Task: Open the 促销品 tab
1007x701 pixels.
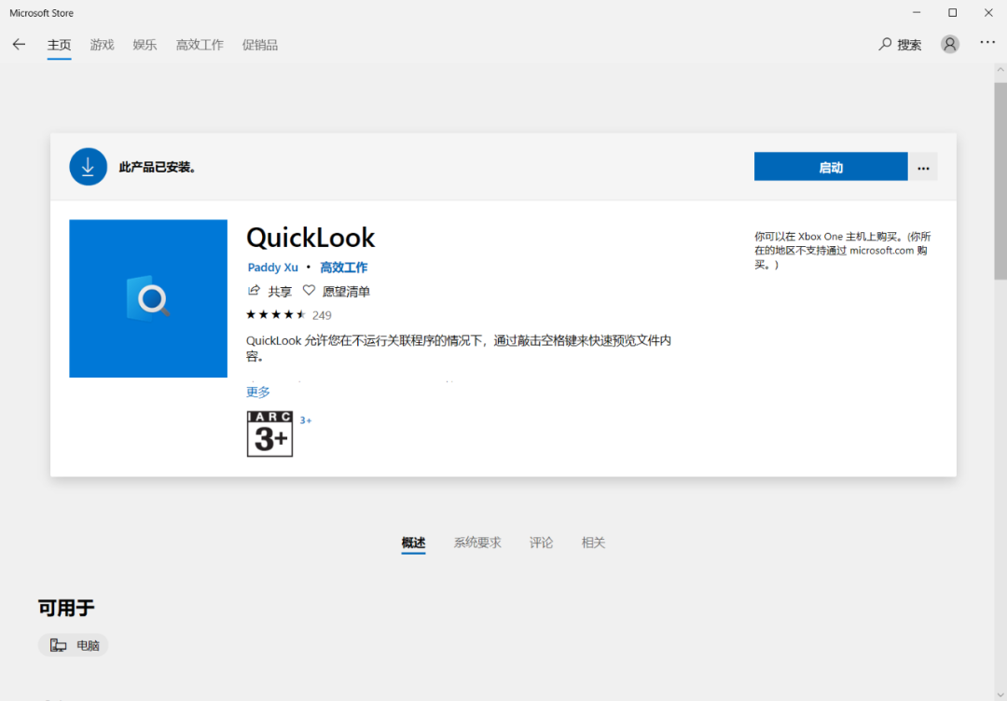Action: click(x=260, y=45)
